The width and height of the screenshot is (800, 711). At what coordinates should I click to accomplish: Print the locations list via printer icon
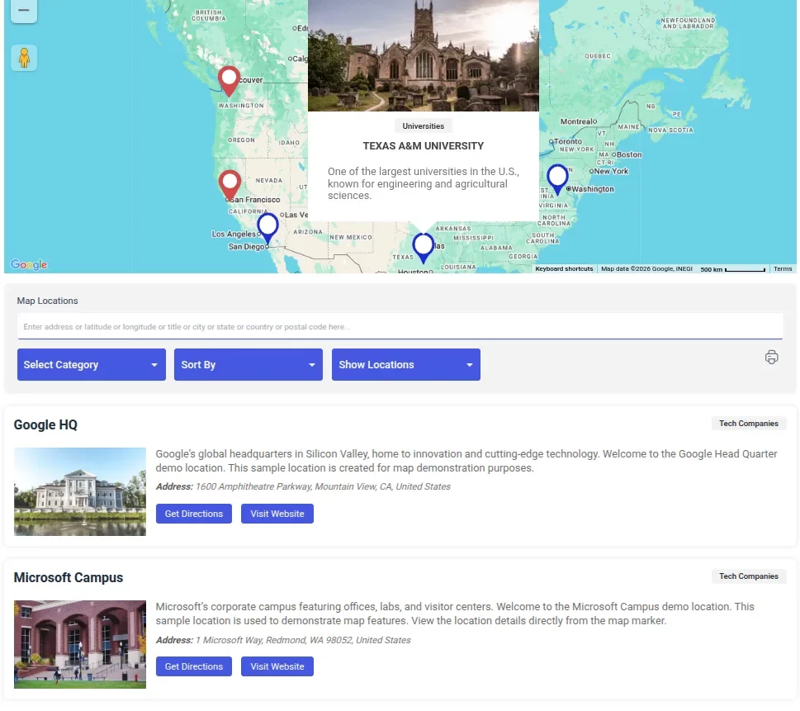pyautogui.click(x=771, y=358)
